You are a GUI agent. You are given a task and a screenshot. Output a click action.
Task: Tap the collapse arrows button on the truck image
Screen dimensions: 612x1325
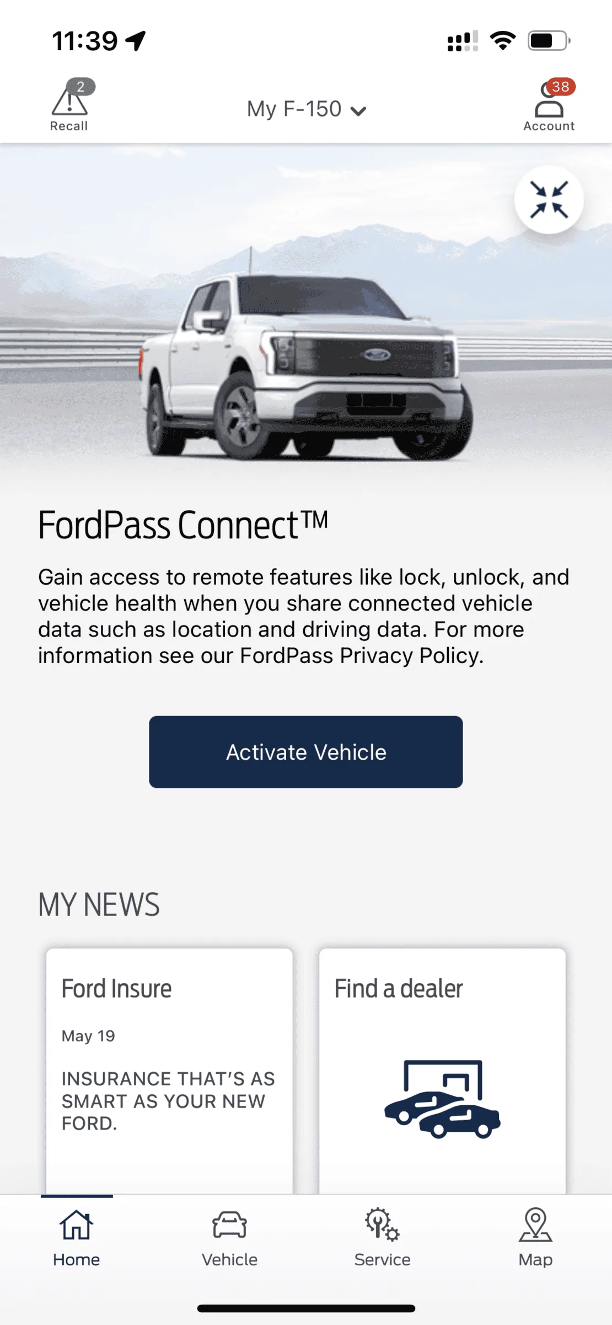[x=549, y=200]
